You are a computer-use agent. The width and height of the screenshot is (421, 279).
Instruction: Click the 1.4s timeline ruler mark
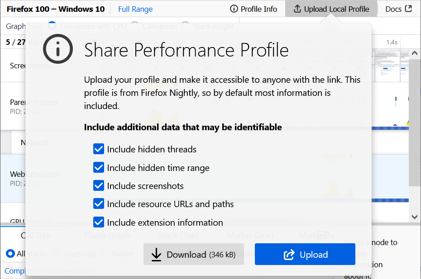[392, 42]
